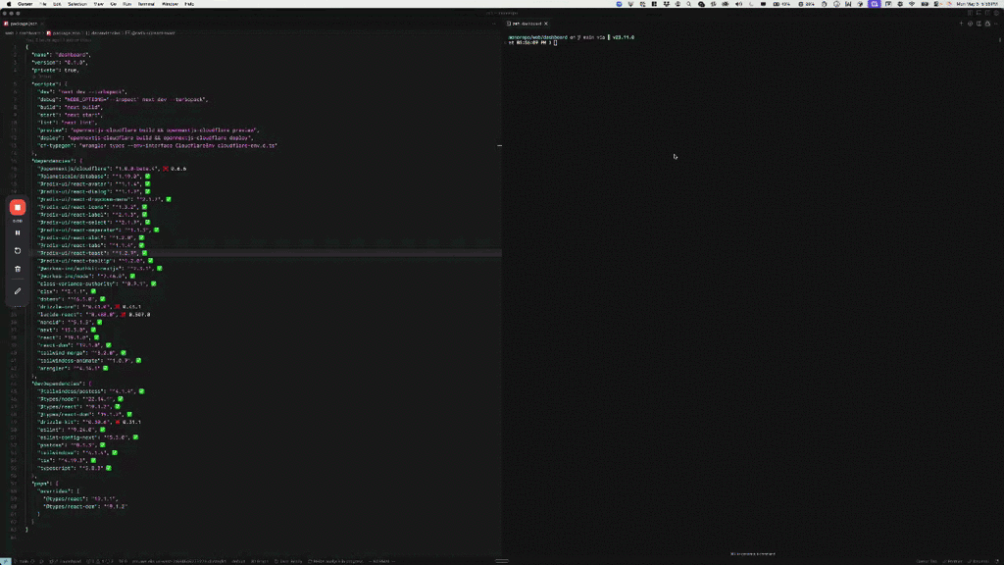This screenshot has height=565, width=1004.
Task: Focus the terminal command prompt
Action: click(555, 43)
